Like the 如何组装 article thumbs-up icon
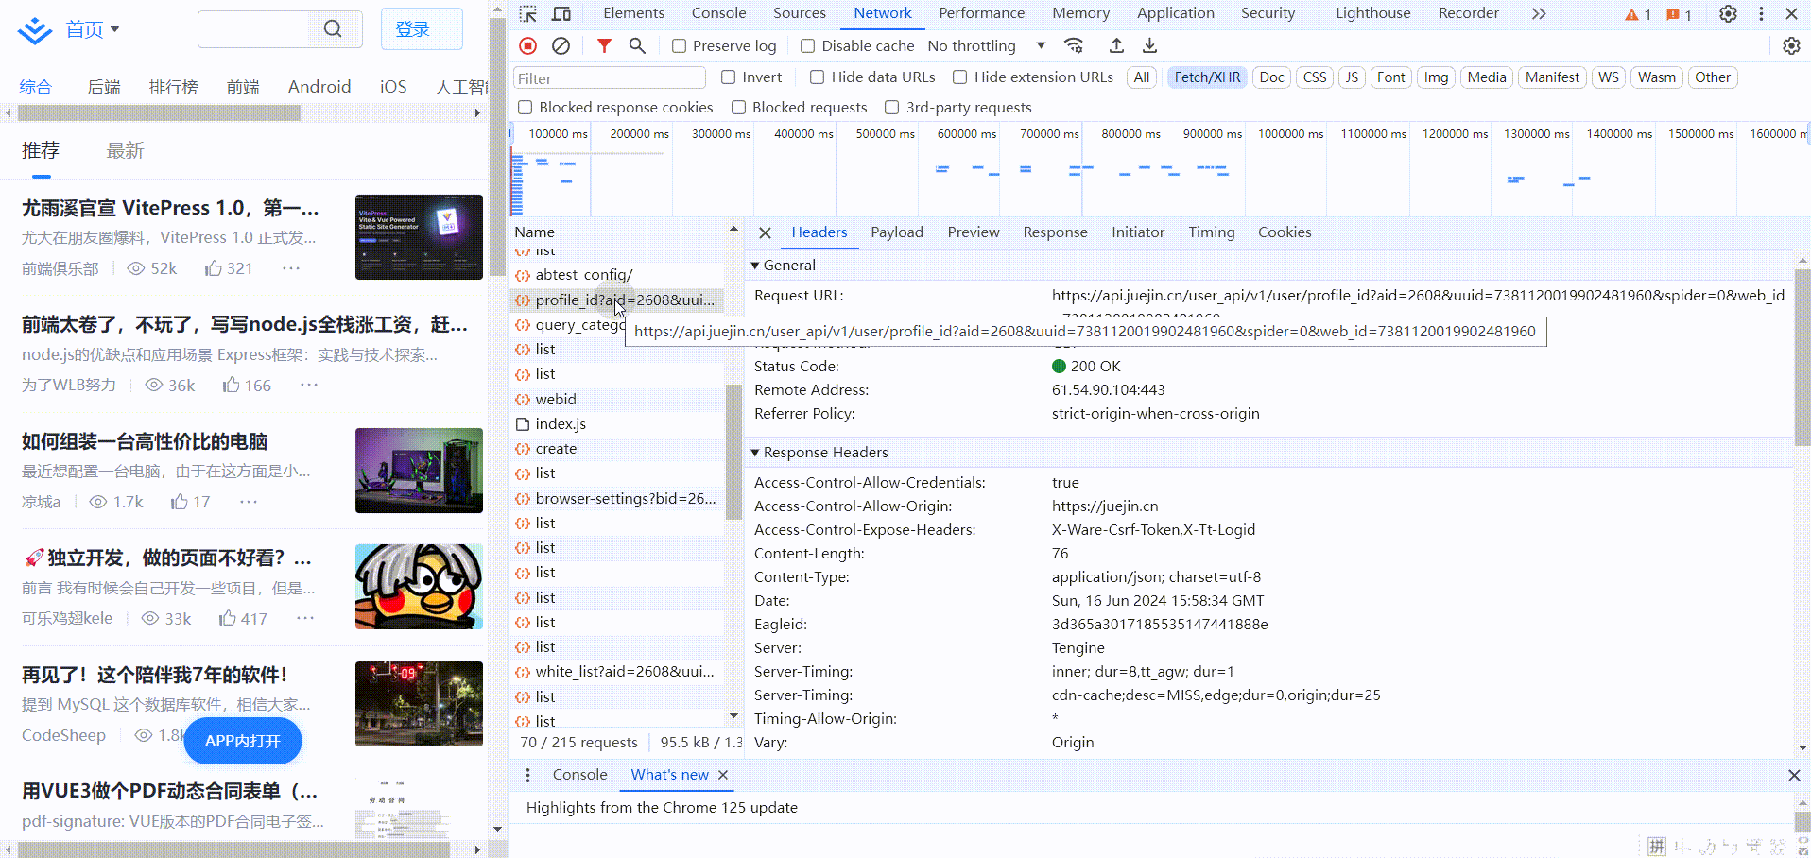 coord(179,502)
